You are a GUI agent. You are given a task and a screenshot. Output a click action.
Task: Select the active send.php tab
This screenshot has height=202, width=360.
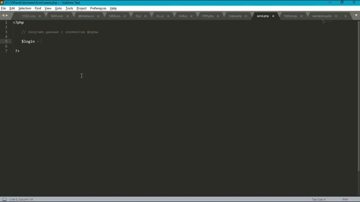[x=263, y=16]
